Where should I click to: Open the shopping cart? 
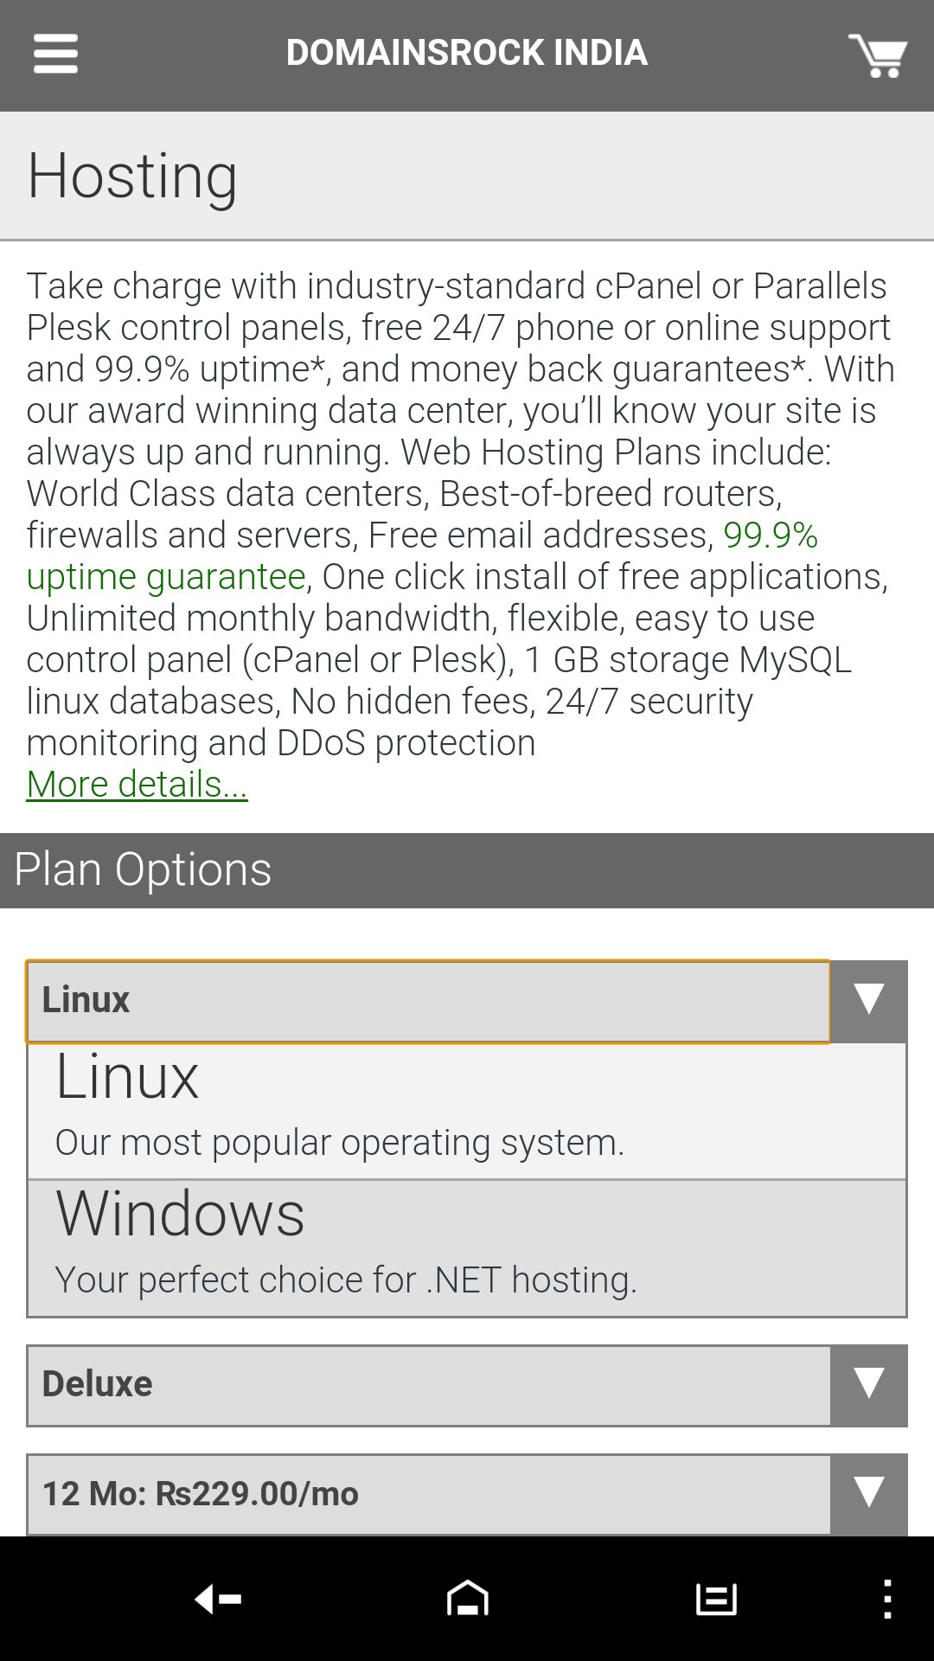877,55
